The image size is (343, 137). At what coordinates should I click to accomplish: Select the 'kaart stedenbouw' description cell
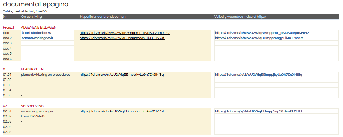point(47,33)
